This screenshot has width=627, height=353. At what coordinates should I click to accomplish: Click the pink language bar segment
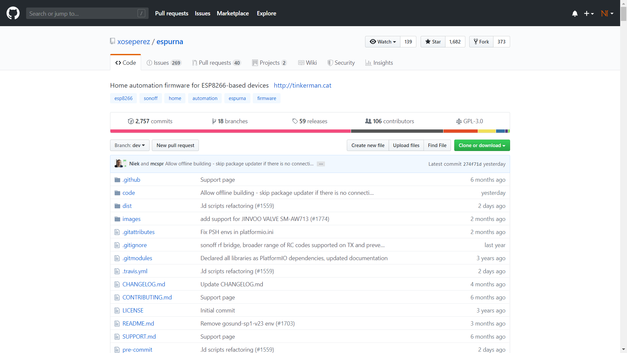coord(230,131)
